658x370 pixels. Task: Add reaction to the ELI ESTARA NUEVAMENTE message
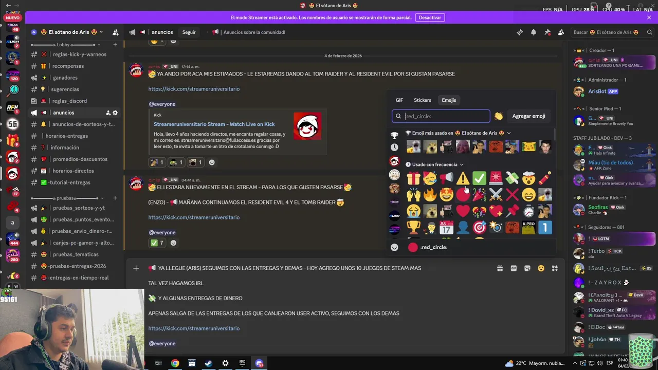(173, 243)
